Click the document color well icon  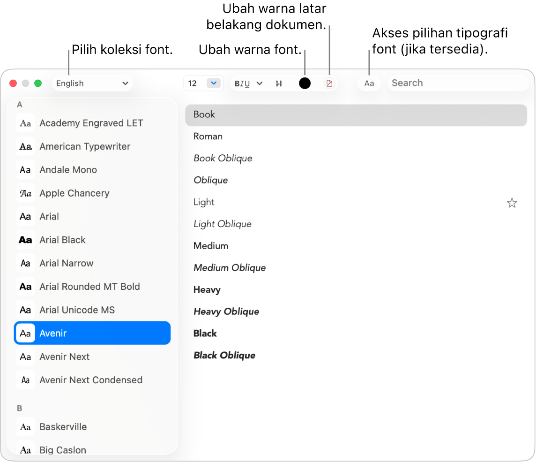[330, 83]
